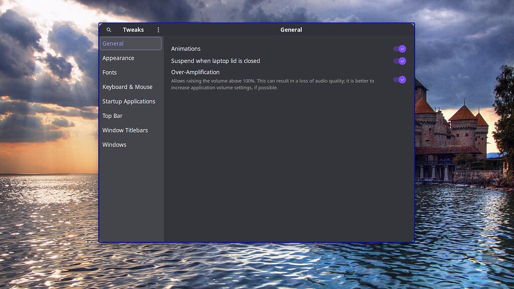The height and width of the screenshot is (289, 514).
Task: Click the Suspend when laptop lid is closed label
Action: 216,61
